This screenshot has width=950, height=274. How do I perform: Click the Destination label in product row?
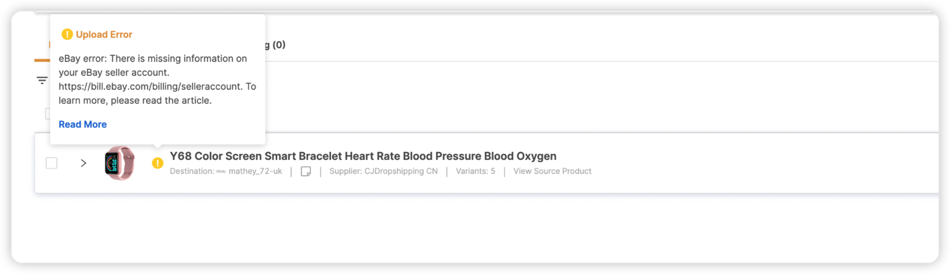(x=191, y=171)
